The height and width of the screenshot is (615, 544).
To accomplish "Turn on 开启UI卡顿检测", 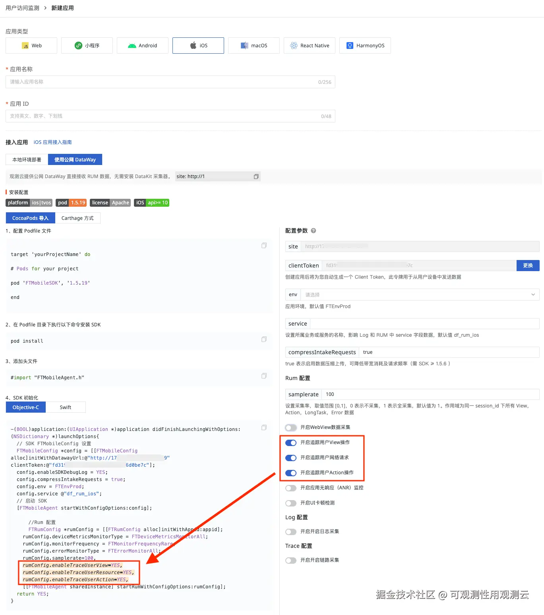I will [291, 503].
